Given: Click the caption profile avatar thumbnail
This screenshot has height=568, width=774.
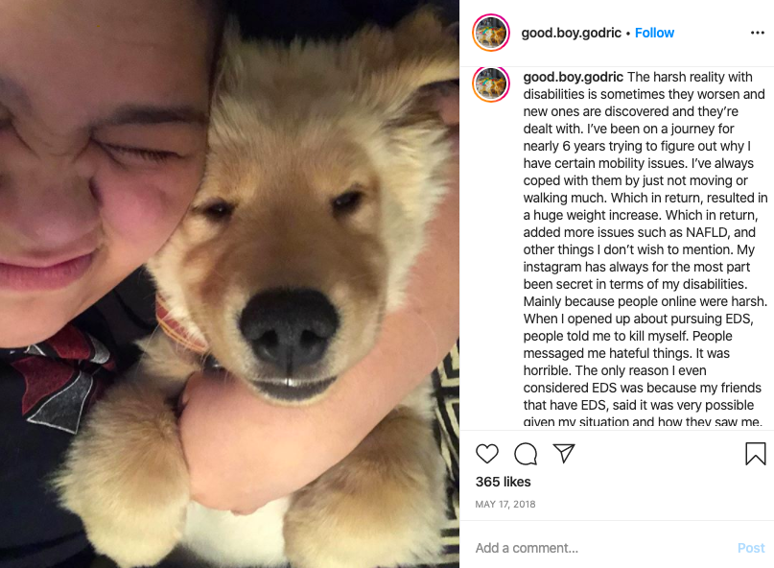Looking at the screenshot, I should point(491,84).
